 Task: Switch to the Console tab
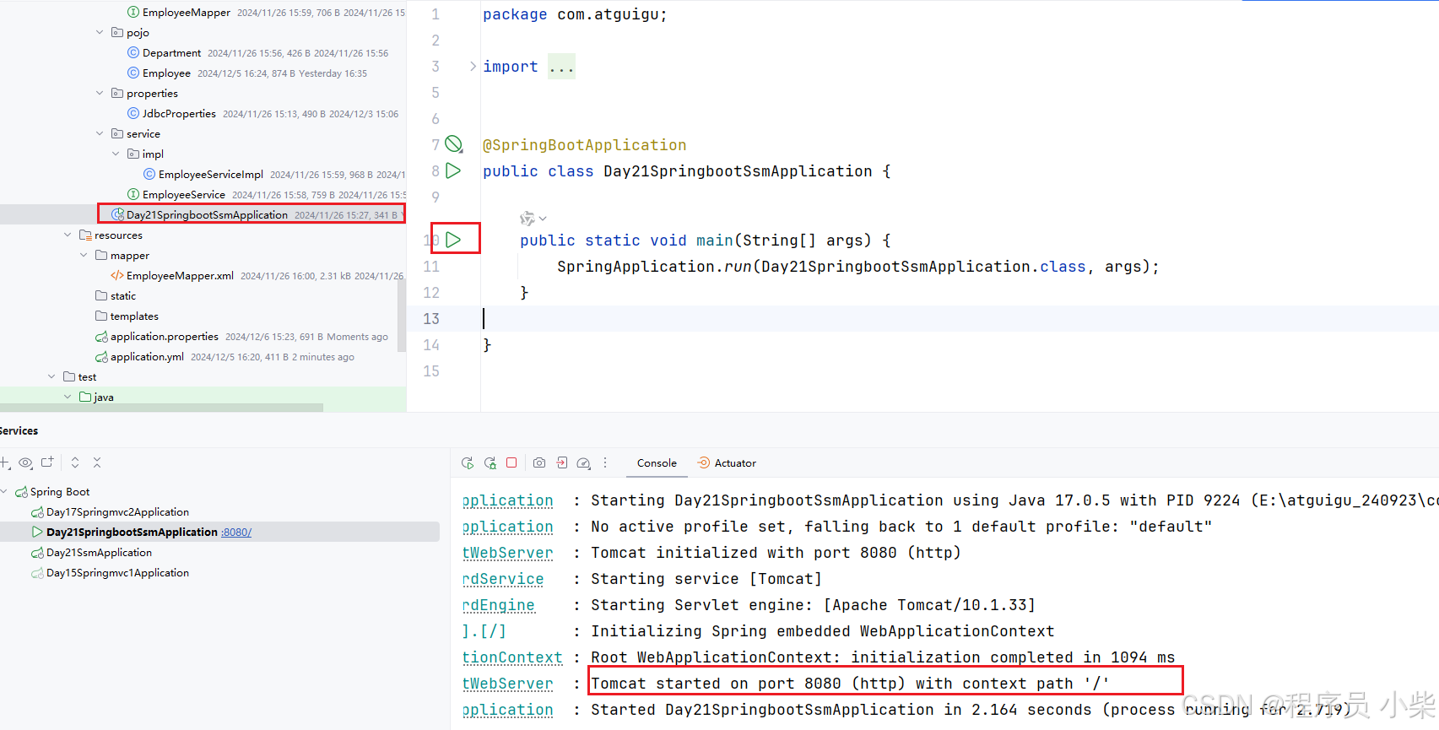click(x=657, y=462)
